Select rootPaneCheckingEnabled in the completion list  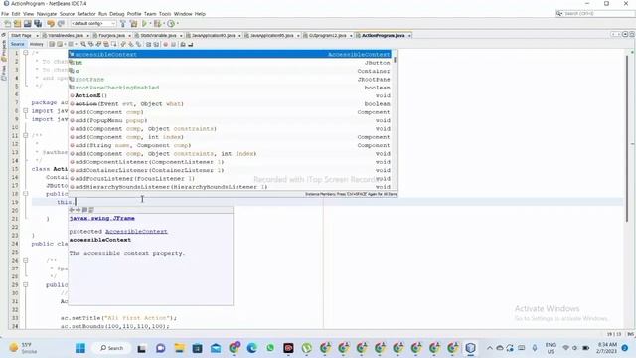tap(230, 88)
